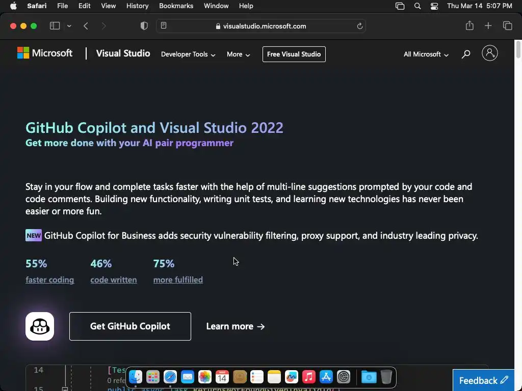Click the address bar URL field
Image resolution: width=522 pixels, height=391 pixels.
pyautogui.click(x=261, y=26)
